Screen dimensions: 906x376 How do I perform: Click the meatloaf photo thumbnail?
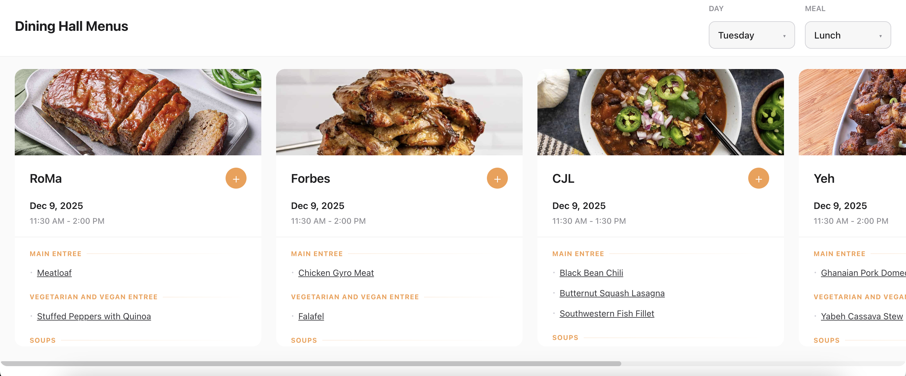tap(138, 112)
